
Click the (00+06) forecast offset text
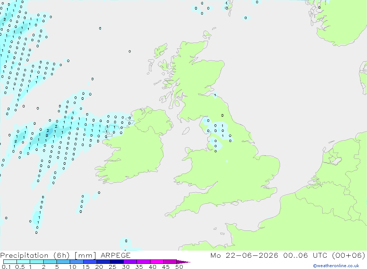click(x=349, y=255)
